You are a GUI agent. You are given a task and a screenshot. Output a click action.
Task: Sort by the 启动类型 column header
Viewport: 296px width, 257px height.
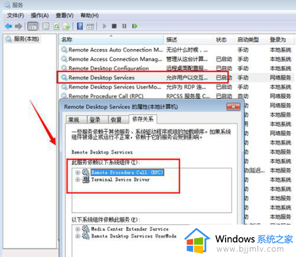[251, 40]
